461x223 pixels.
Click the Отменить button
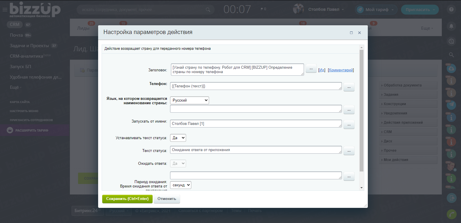[x=167, y=199]
